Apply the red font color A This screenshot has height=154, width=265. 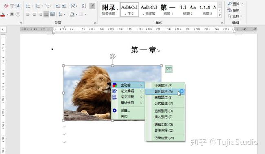click(3, 15)
